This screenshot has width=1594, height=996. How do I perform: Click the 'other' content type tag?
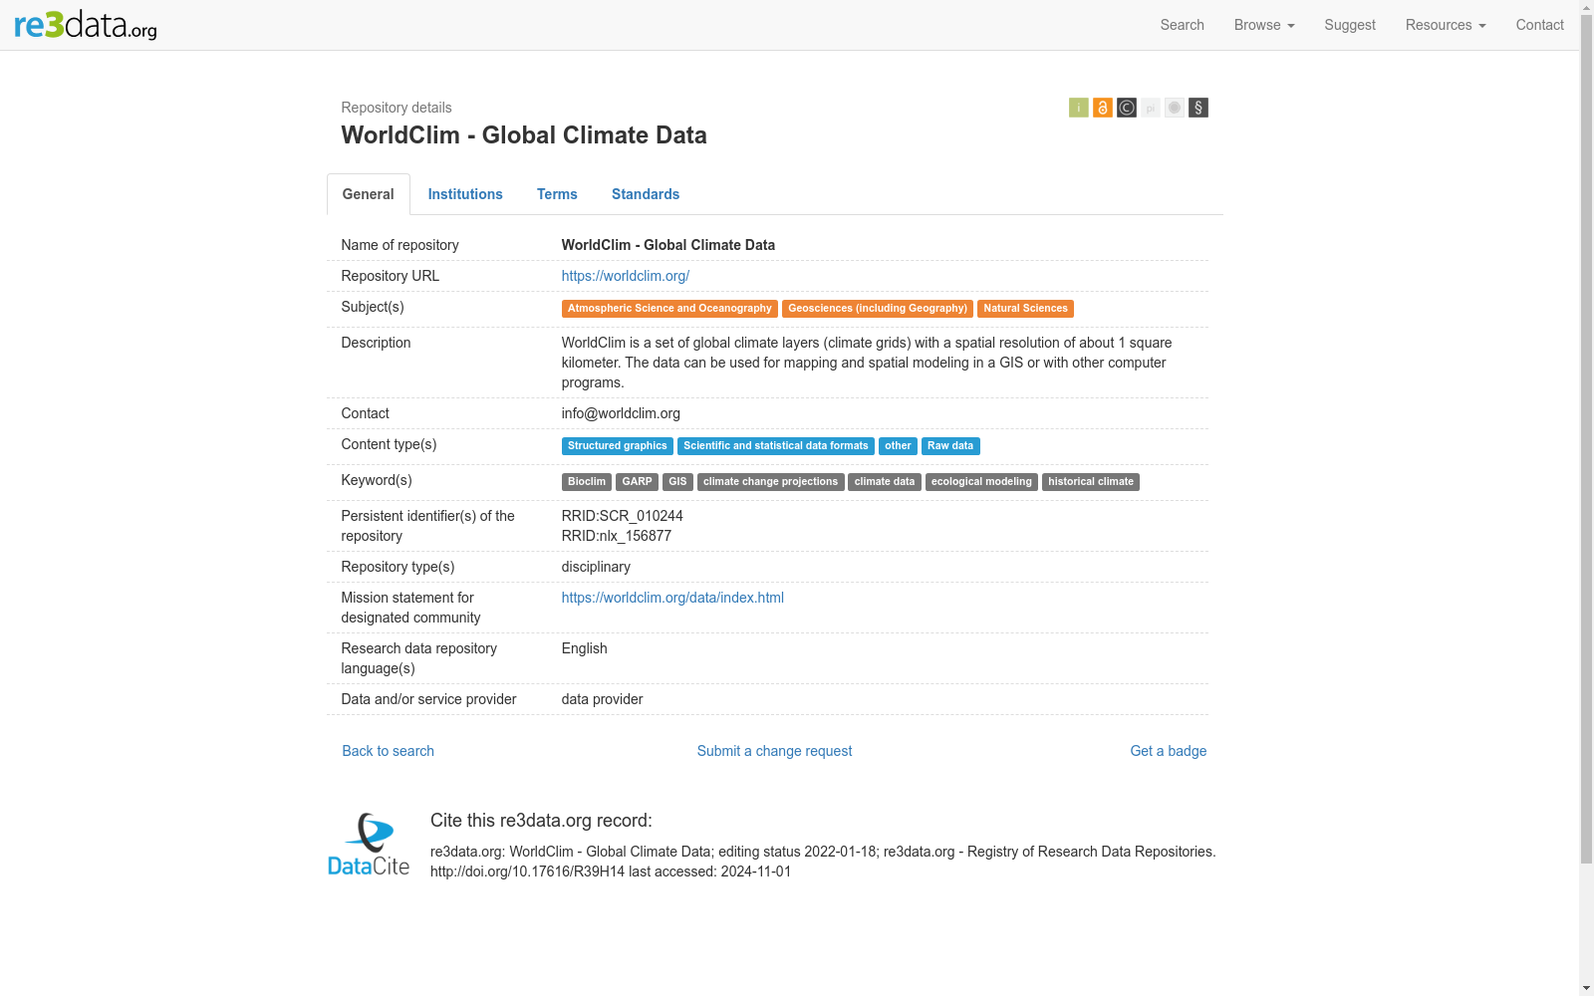(x=898, y=446)
